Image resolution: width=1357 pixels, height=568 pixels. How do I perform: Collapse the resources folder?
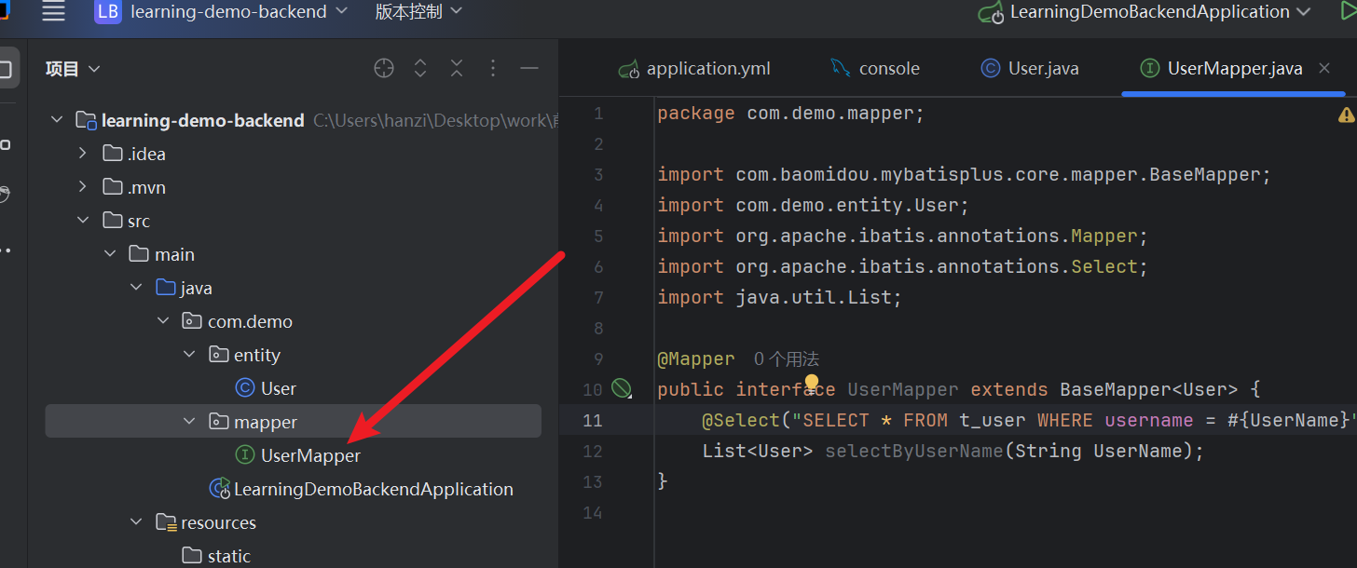click(x=137, y=522)
